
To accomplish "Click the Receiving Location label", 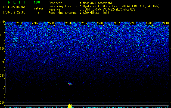I will click(63, 6).
